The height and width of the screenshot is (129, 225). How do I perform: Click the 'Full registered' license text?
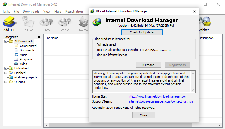point(106,44)
